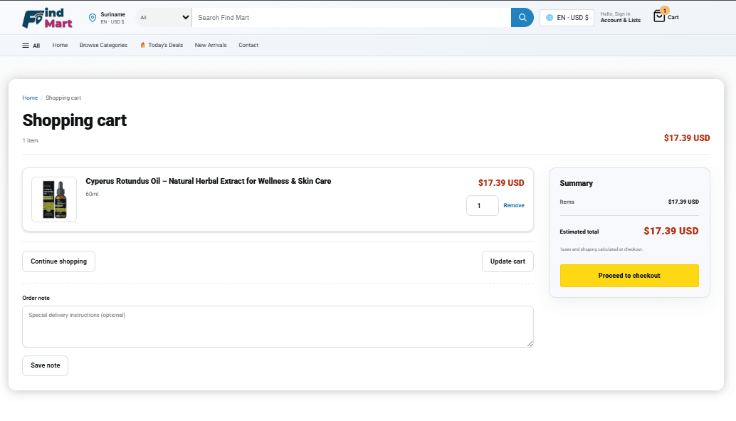Click the cart count badge showing 1

pyautogui.click(x=664, y=11)
